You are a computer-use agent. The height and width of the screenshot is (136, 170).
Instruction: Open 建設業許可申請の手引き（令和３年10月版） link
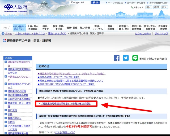coord(66,104)
